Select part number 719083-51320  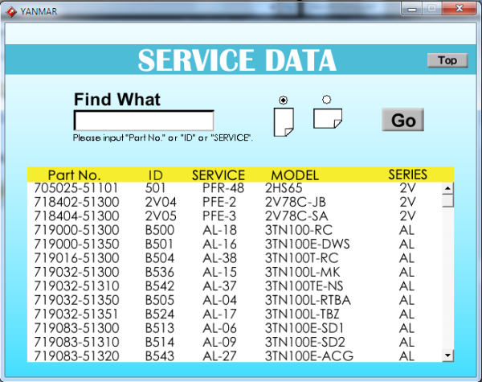[76, 356]
